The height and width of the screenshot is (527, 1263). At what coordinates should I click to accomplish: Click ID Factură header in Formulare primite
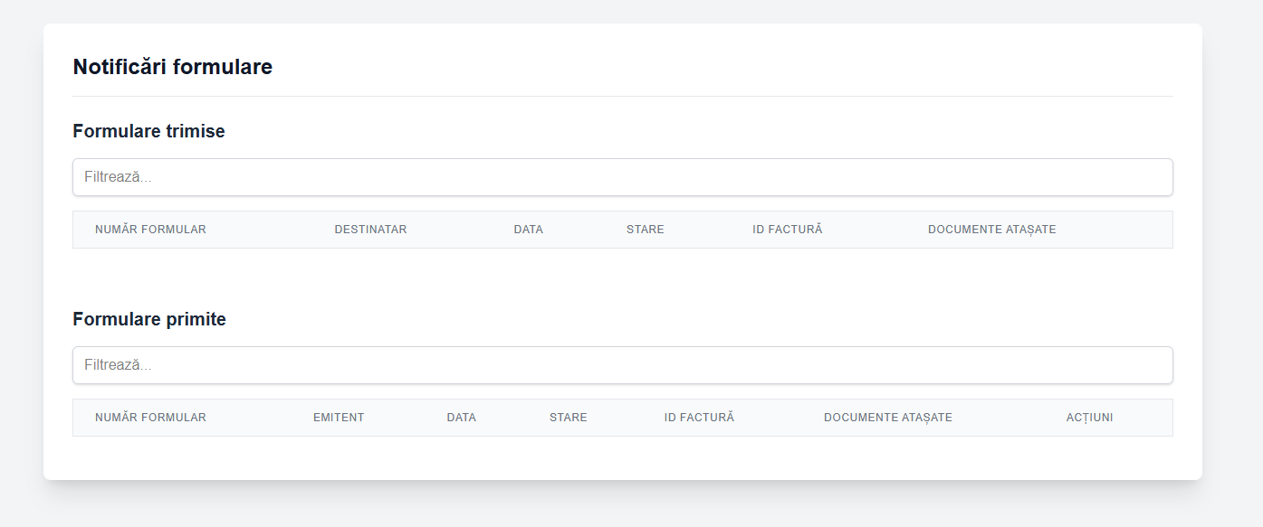(x=699, y=418)
